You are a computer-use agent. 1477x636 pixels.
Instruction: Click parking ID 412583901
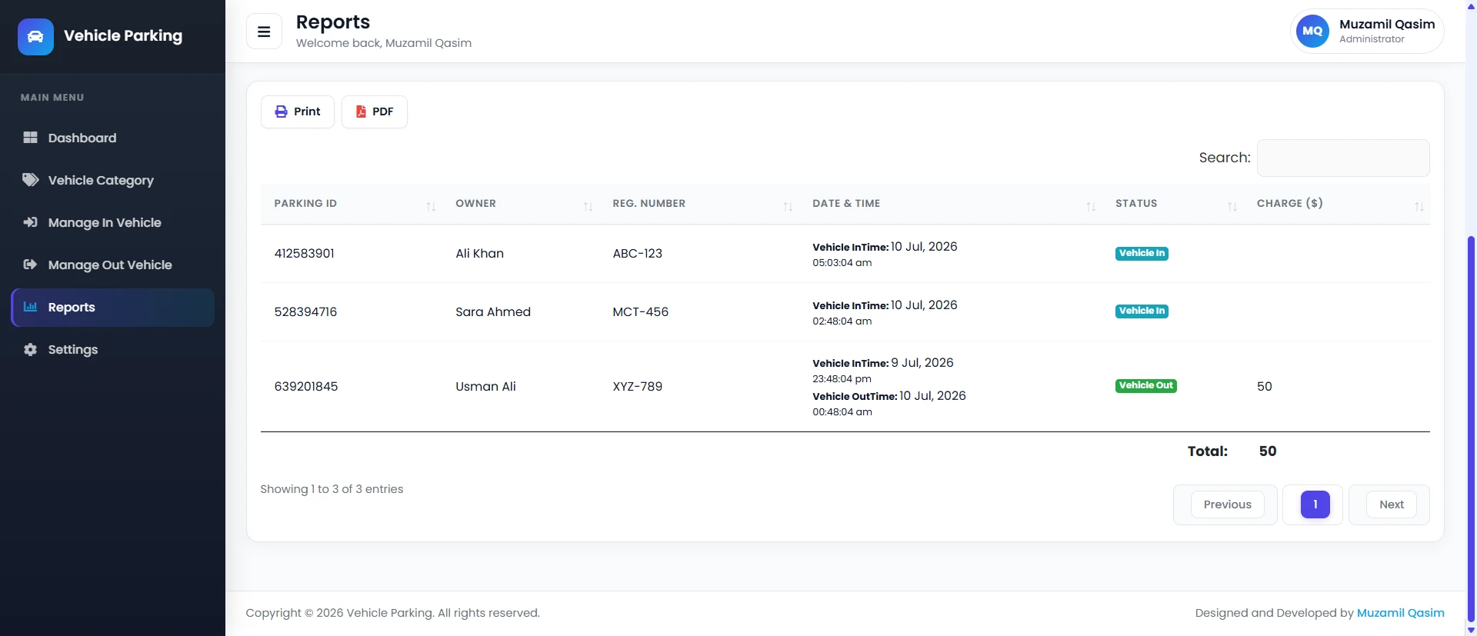click(x=305, y=253)
